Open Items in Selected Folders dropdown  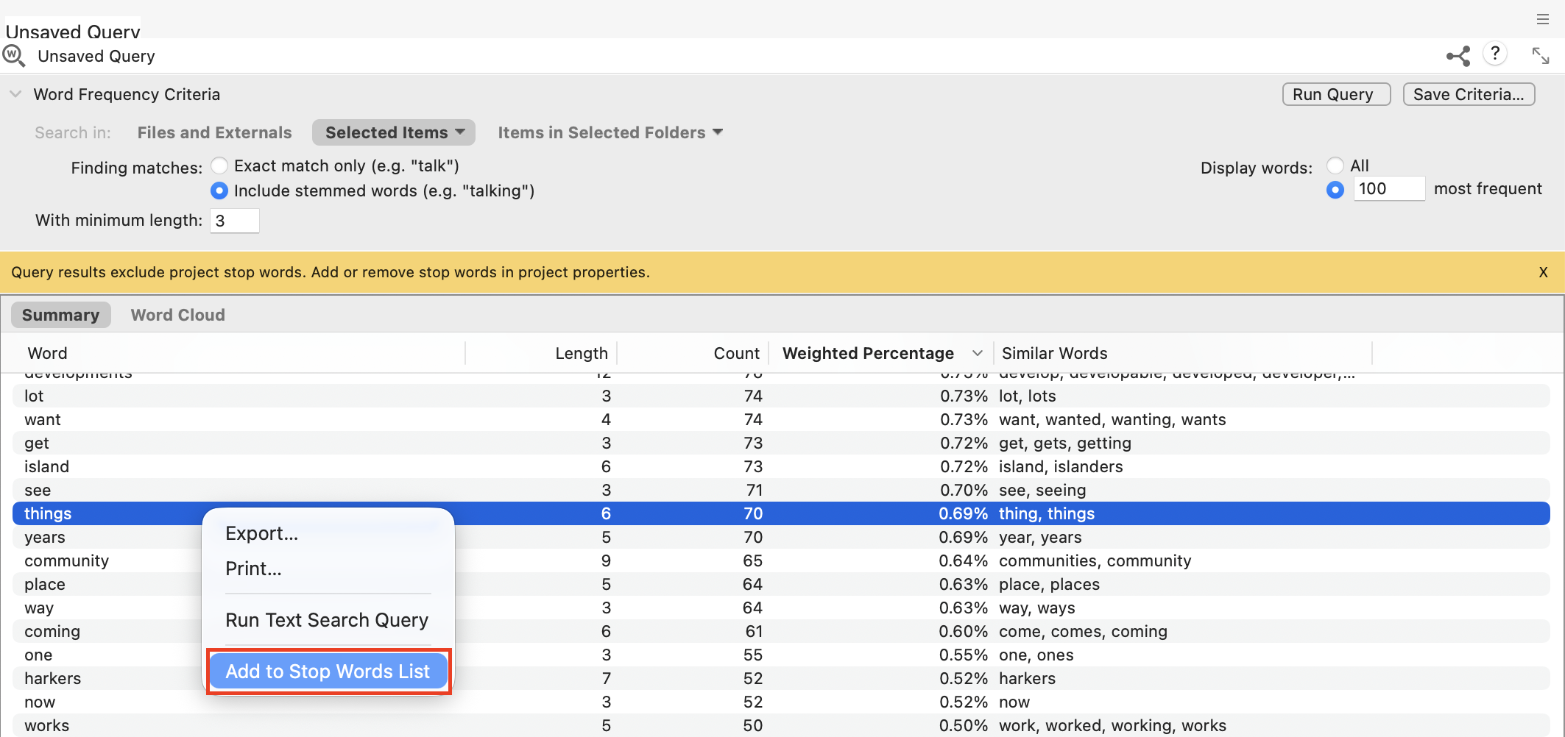pyautogui.click(x=610, y=132)
